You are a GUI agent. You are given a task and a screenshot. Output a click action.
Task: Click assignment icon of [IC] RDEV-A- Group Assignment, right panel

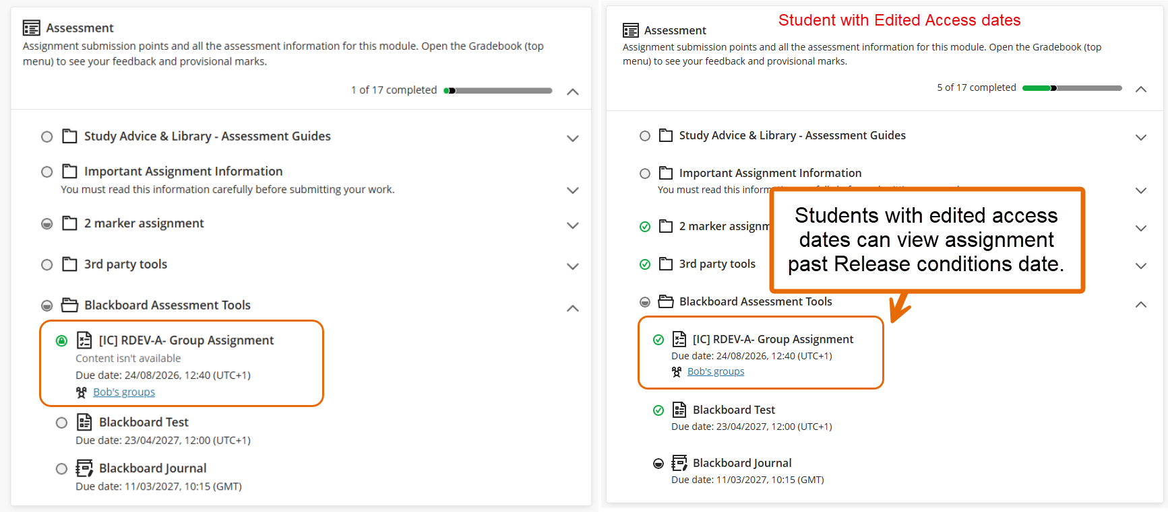pos(679,339)
